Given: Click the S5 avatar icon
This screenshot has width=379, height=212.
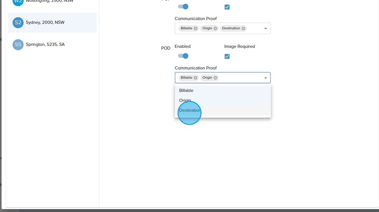Looking at the screenshot, I should (18, 45).
